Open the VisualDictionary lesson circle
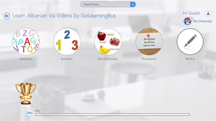216x121 pixels. click(108, 42)
